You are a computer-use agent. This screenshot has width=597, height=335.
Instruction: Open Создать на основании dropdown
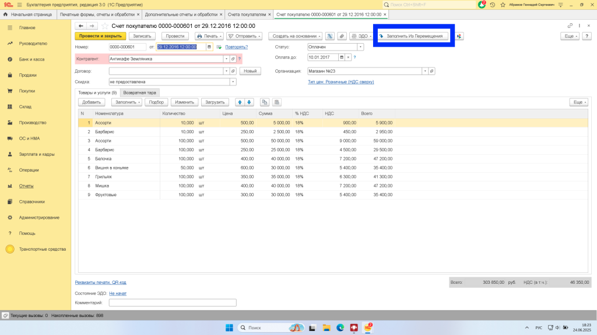(296, 36)
